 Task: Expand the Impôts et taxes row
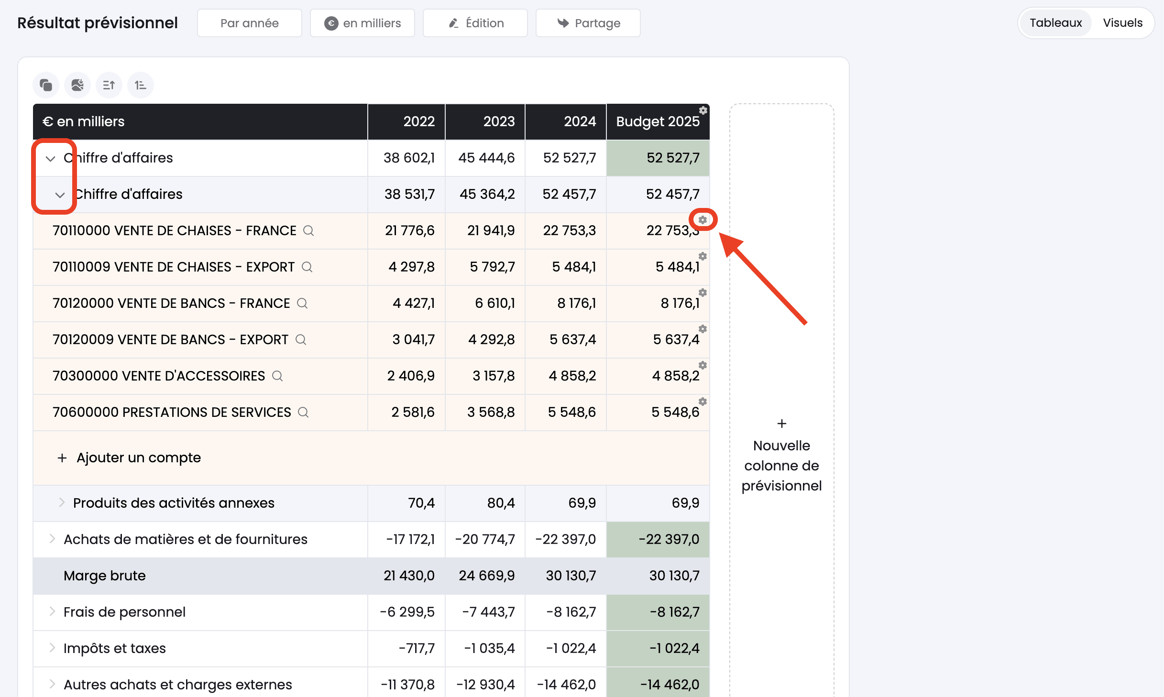pos(52,647)
